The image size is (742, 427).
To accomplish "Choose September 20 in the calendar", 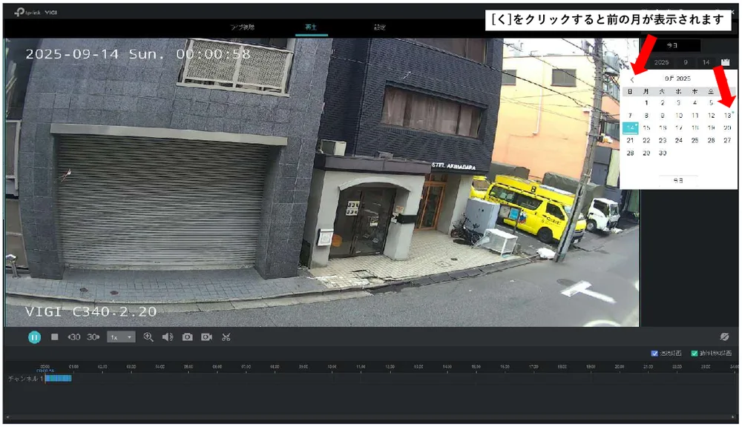I will [x=727, y=128].
